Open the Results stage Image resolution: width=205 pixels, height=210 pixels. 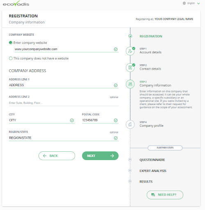pyautogui.click(x=146, y=182)
